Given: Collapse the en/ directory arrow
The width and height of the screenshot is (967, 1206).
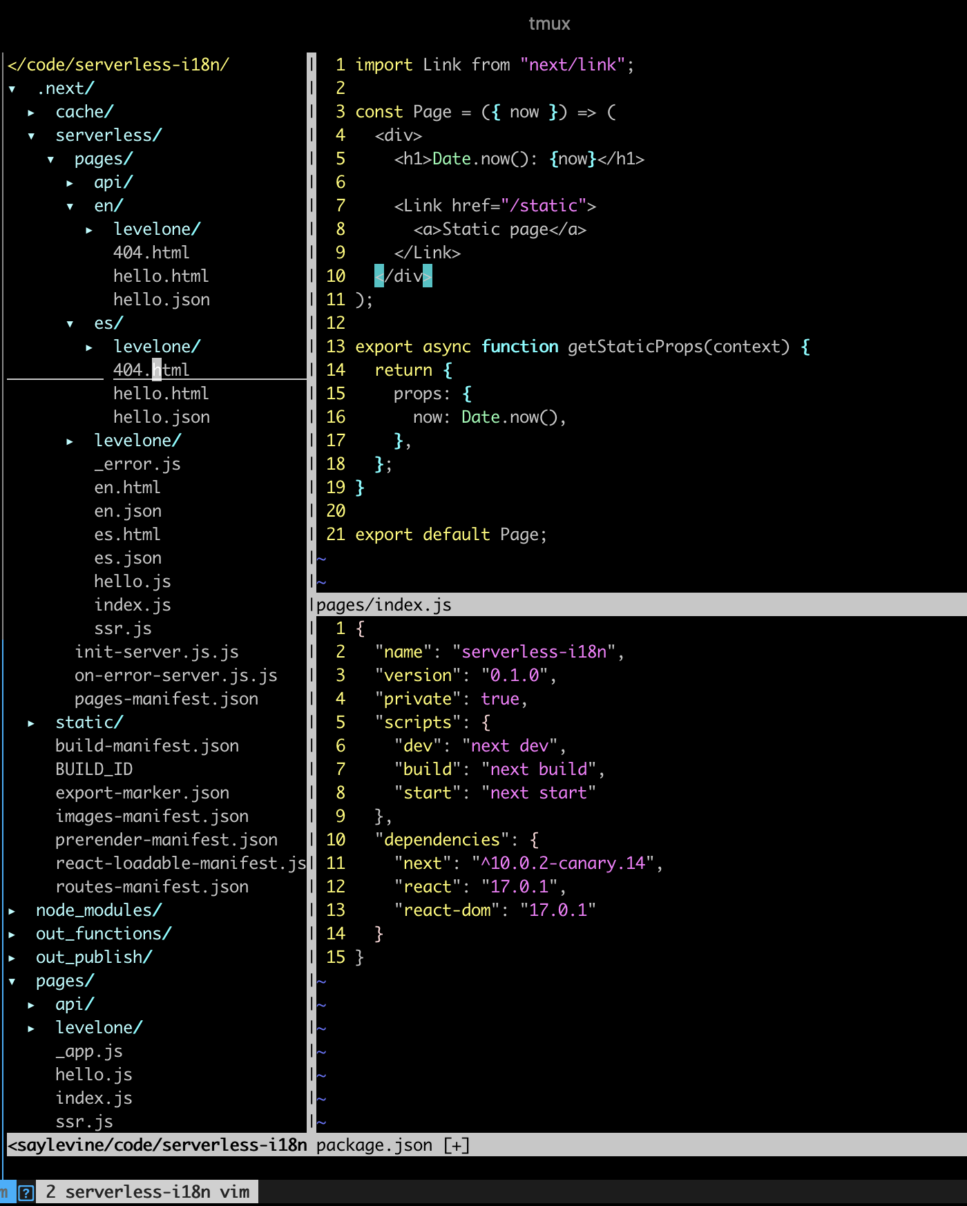Looking at the screenshot, I should click(x=70, y=207).
